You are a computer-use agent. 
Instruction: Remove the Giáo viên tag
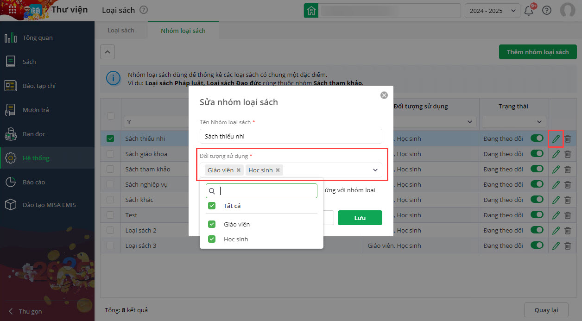239,170
